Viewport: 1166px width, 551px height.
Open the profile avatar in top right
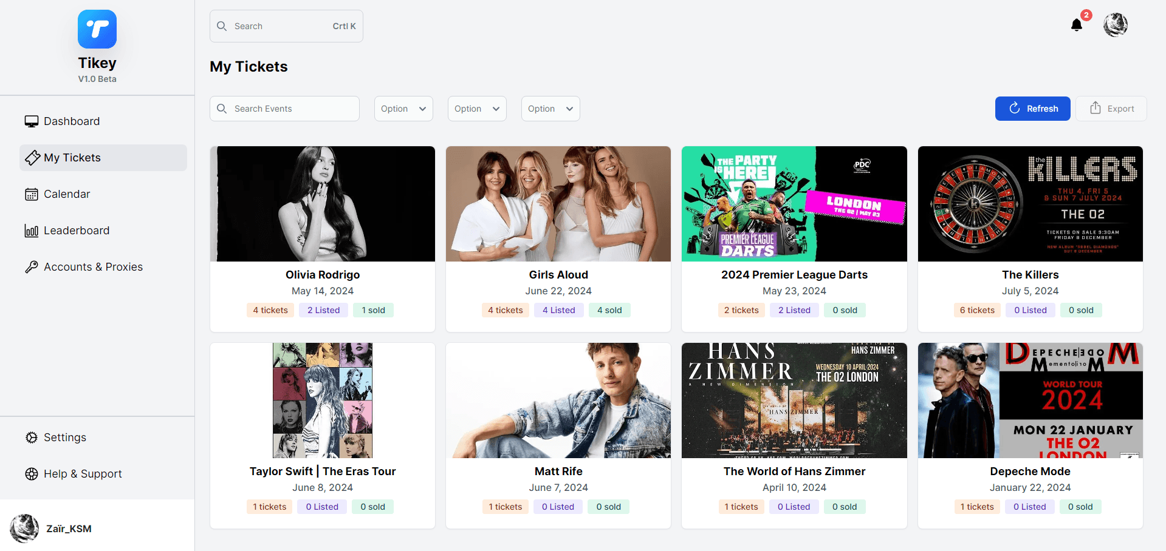point(1115,25)
